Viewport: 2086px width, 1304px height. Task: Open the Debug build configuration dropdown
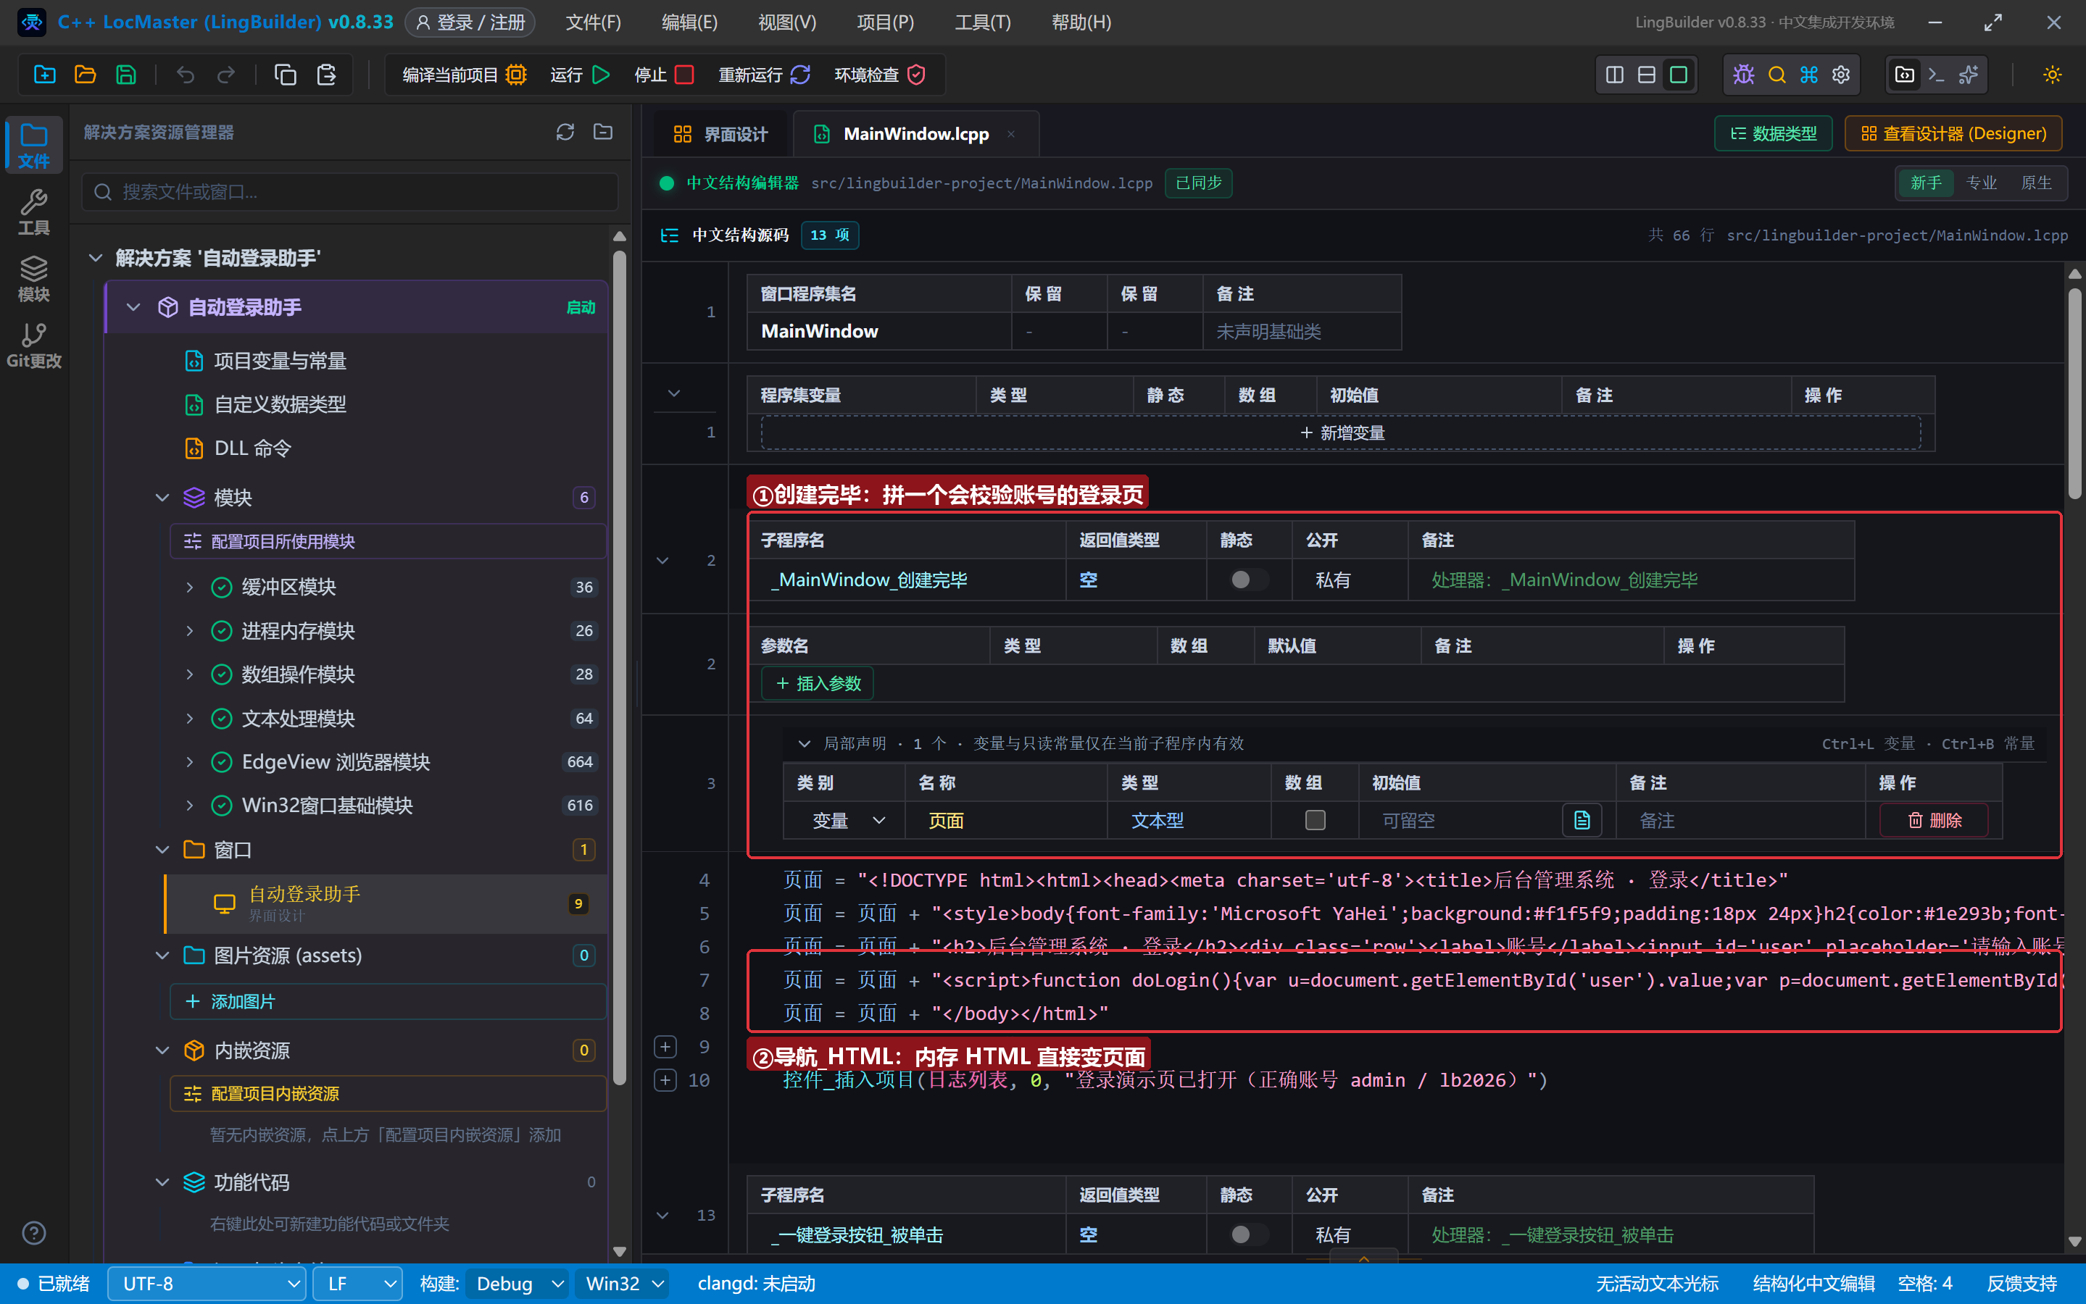point(518,1283)
